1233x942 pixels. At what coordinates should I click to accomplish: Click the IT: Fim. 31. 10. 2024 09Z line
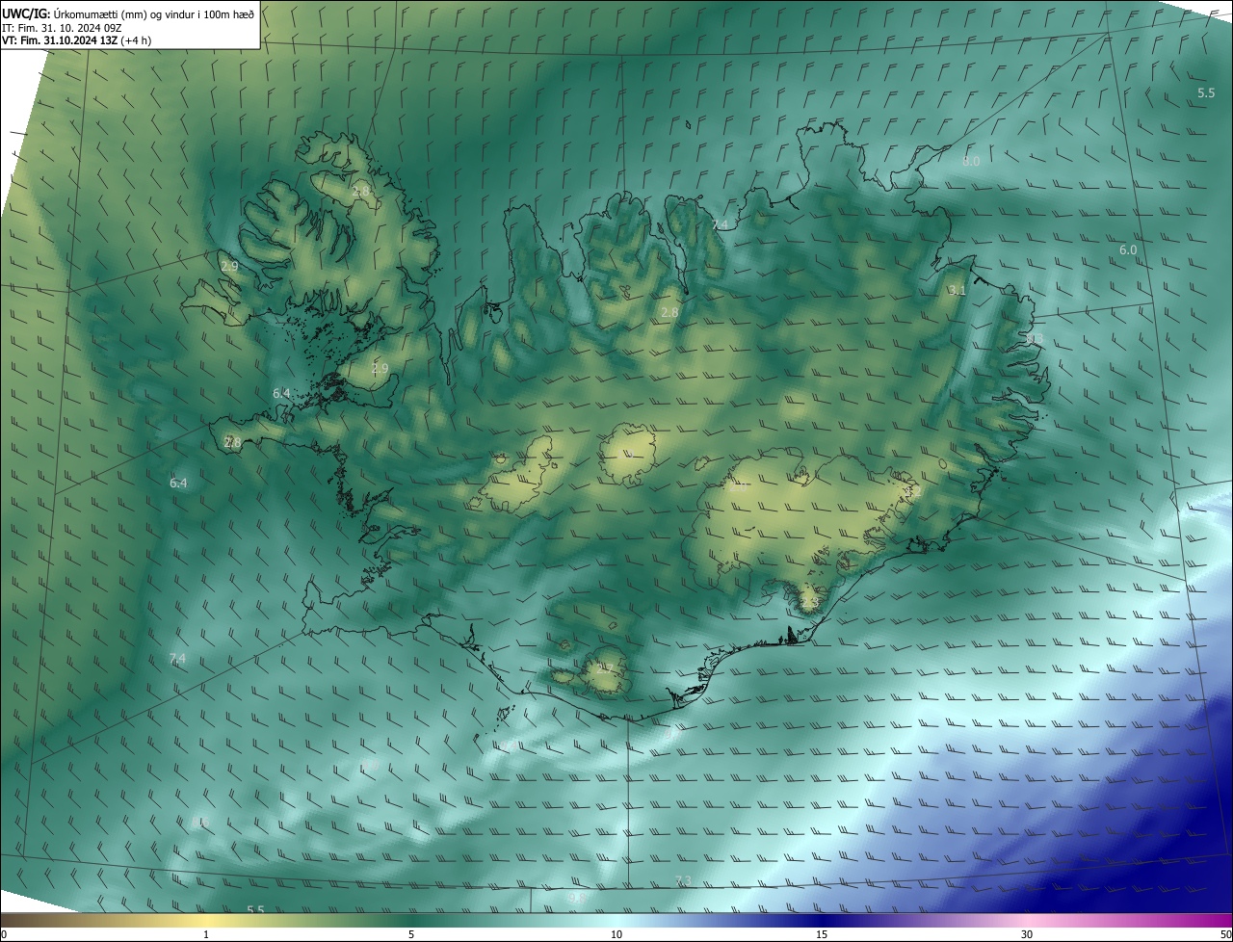point(62,27)
